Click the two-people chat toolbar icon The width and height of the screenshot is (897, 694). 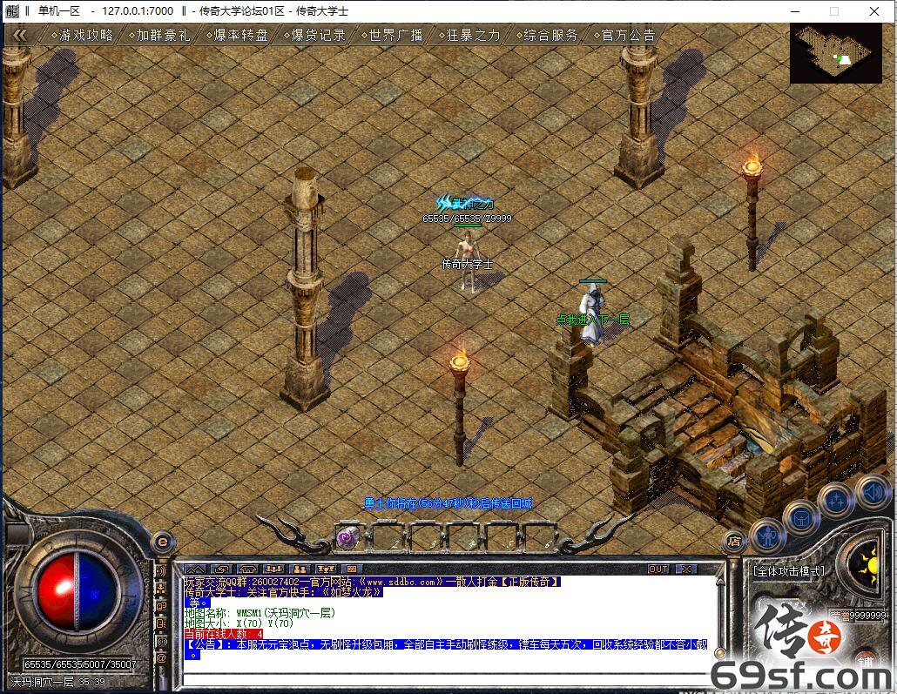[x=300, y=569]
